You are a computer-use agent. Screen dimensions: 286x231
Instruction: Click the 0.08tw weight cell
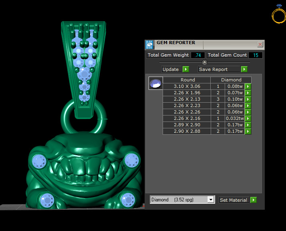click(x=235, y=86)
